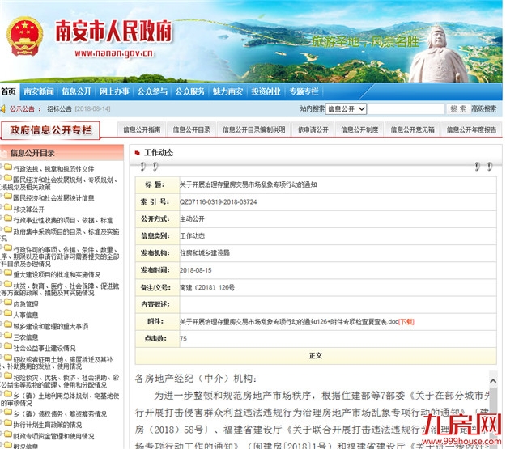Viewport: 506px width, 449px height.
Task: Open the 网上办事 menu
Action: point(114,91)
